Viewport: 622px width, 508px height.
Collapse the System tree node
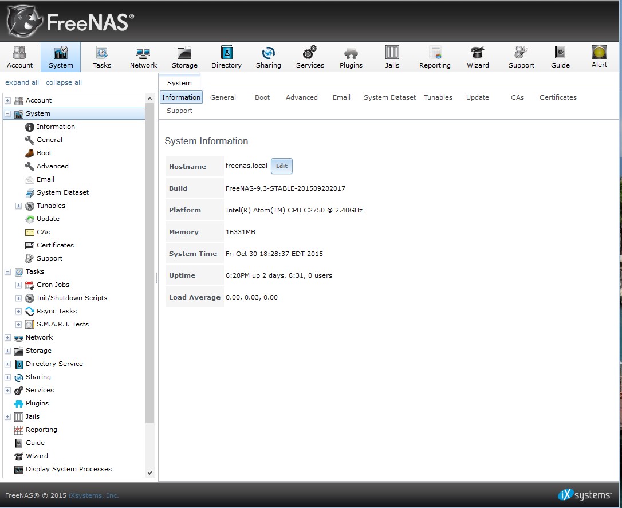7,114
